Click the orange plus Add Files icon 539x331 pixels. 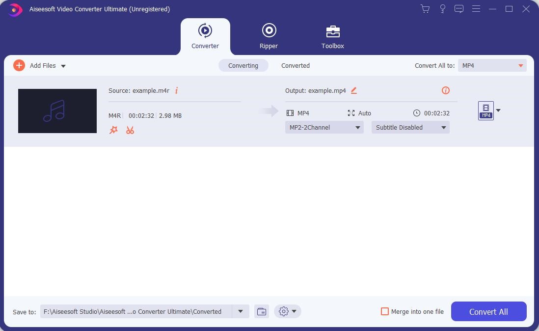tap(19, 65)
